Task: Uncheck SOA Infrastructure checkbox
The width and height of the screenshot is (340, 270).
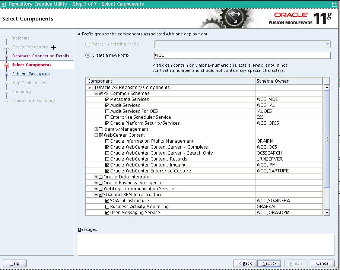Action: pos(107,201)
